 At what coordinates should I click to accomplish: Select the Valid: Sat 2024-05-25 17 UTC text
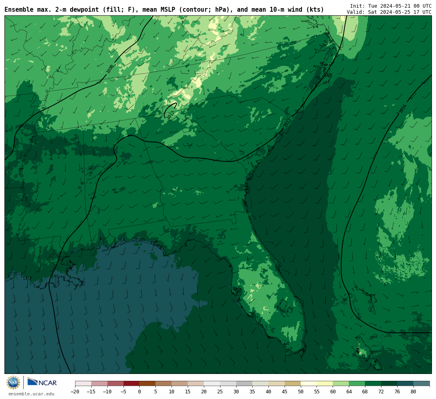coord(389,12)
